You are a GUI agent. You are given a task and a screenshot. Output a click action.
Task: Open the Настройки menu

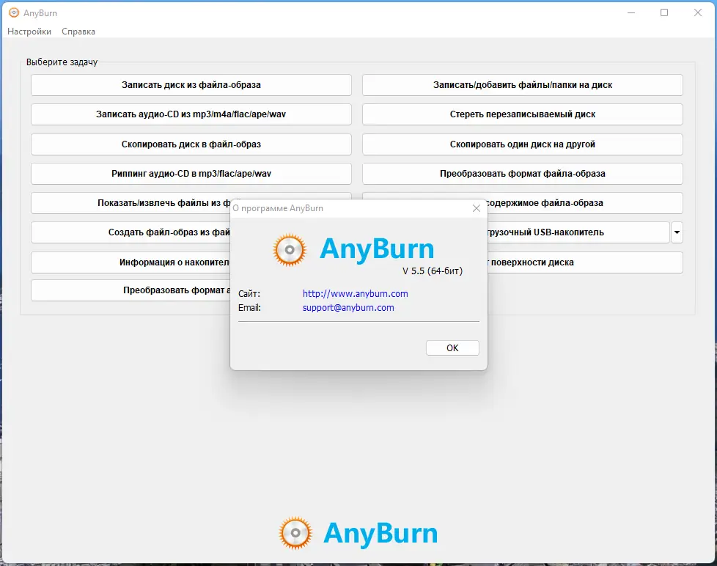click(x=29, y=32)
